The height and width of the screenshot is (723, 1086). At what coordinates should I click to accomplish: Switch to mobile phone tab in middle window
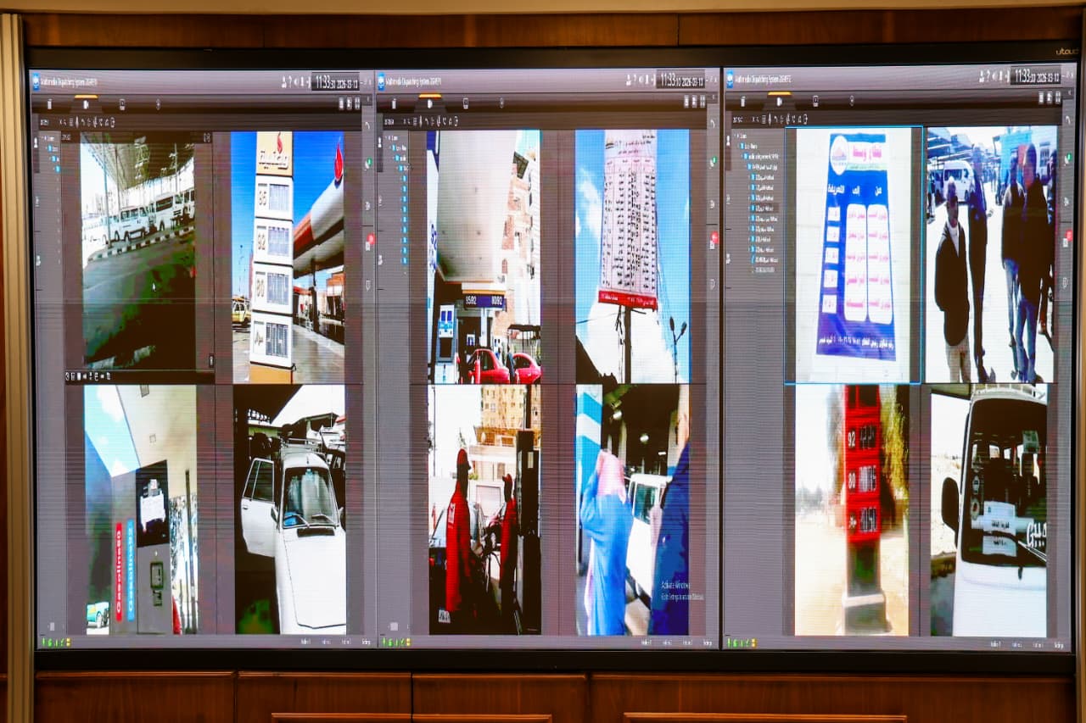467,104
